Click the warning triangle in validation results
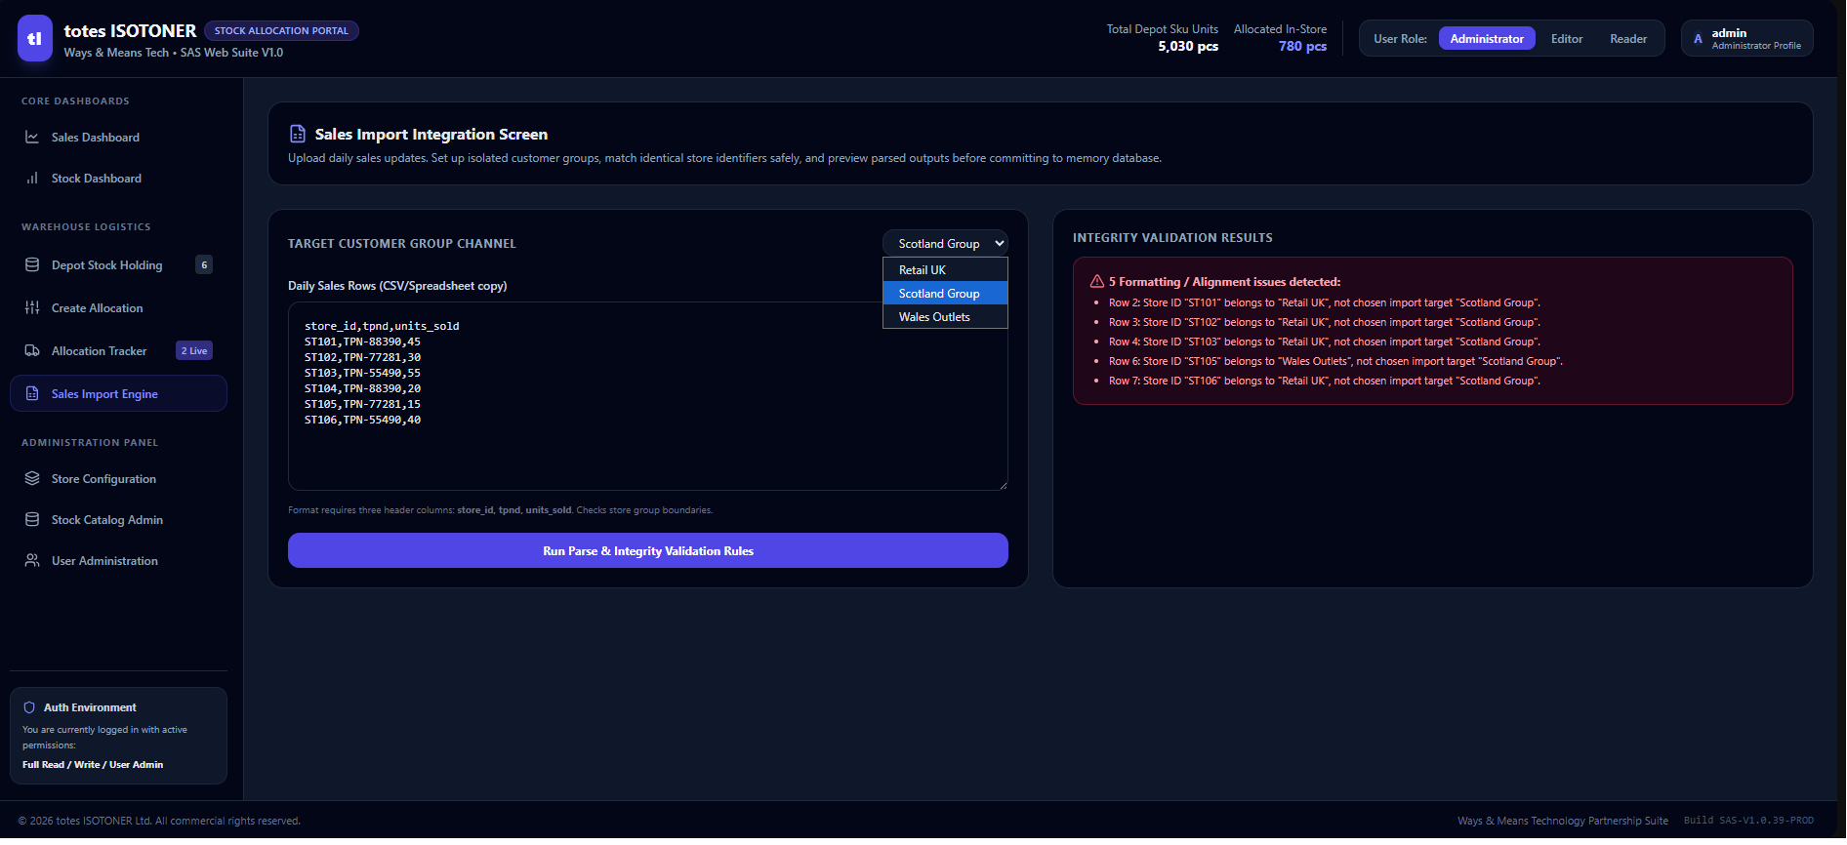The height and width of the screenshot is (845, 1847). point(1097,282)
